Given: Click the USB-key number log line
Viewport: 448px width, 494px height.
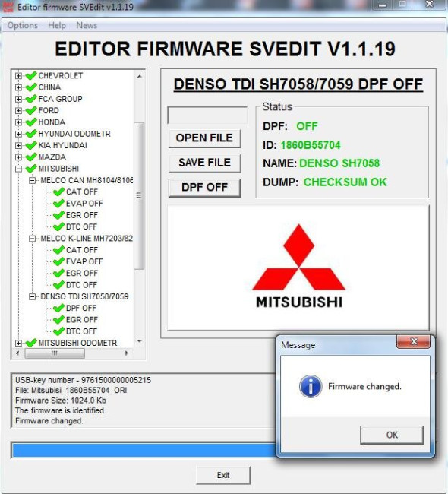Looking at the screenshot, I should [83, 380].
